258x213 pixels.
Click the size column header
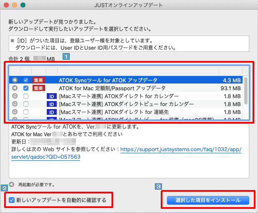[x=230, y=71]
